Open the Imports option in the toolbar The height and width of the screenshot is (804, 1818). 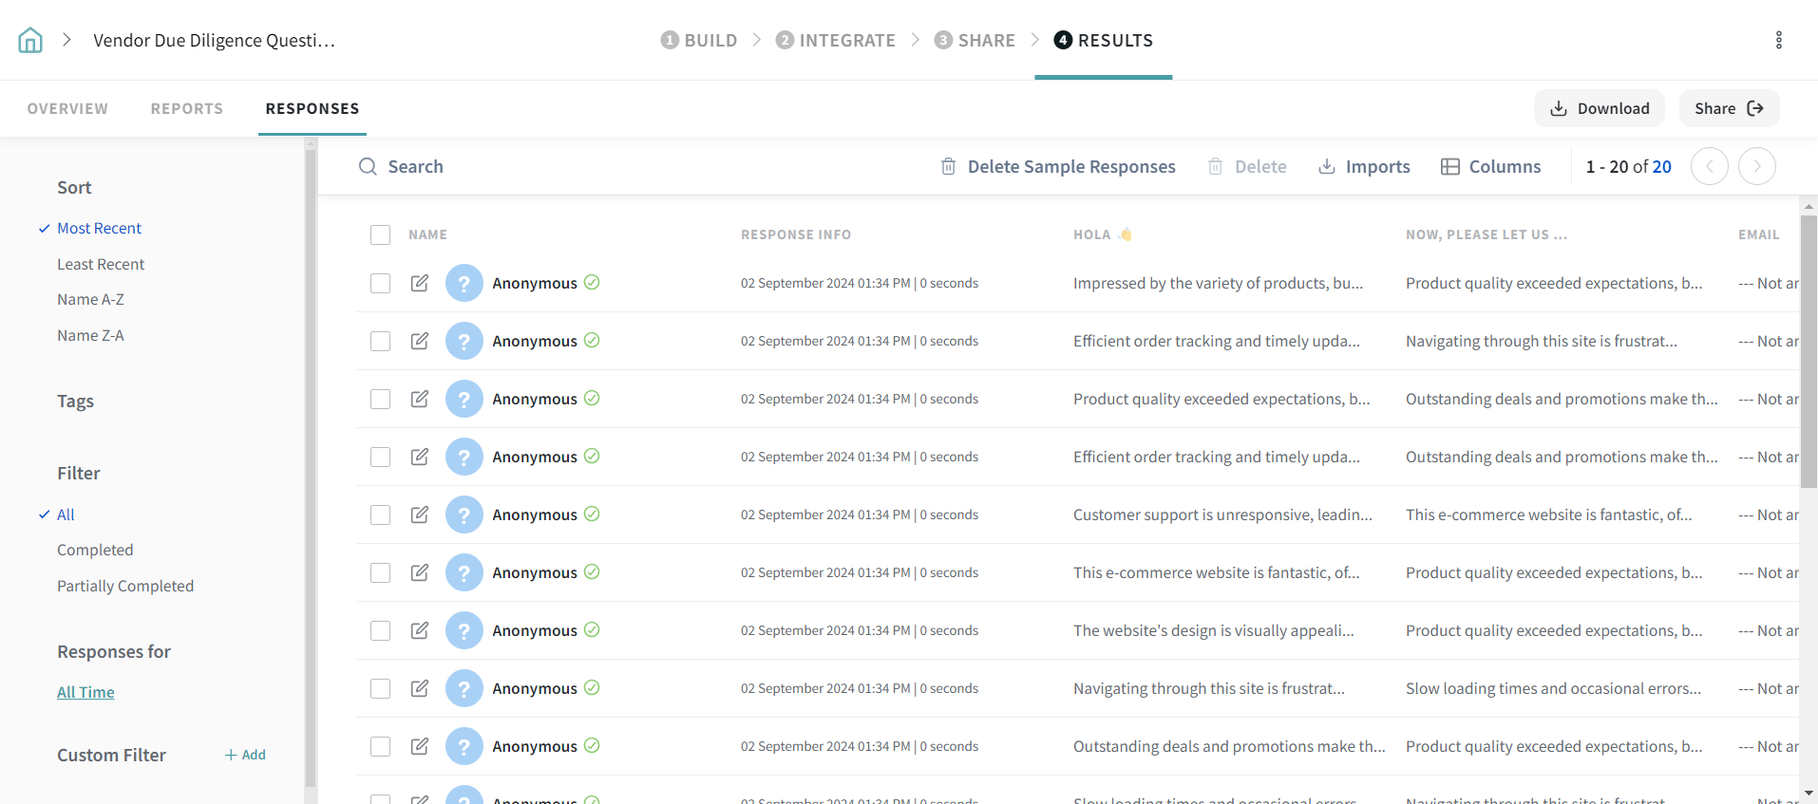1364,166
